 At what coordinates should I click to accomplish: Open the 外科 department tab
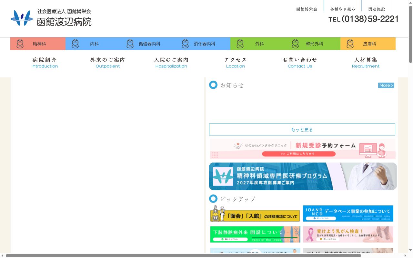point(258,44)
